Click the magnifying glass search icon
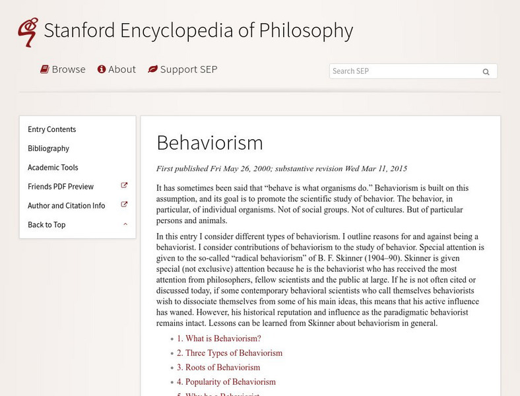 [x=486, y=72]
